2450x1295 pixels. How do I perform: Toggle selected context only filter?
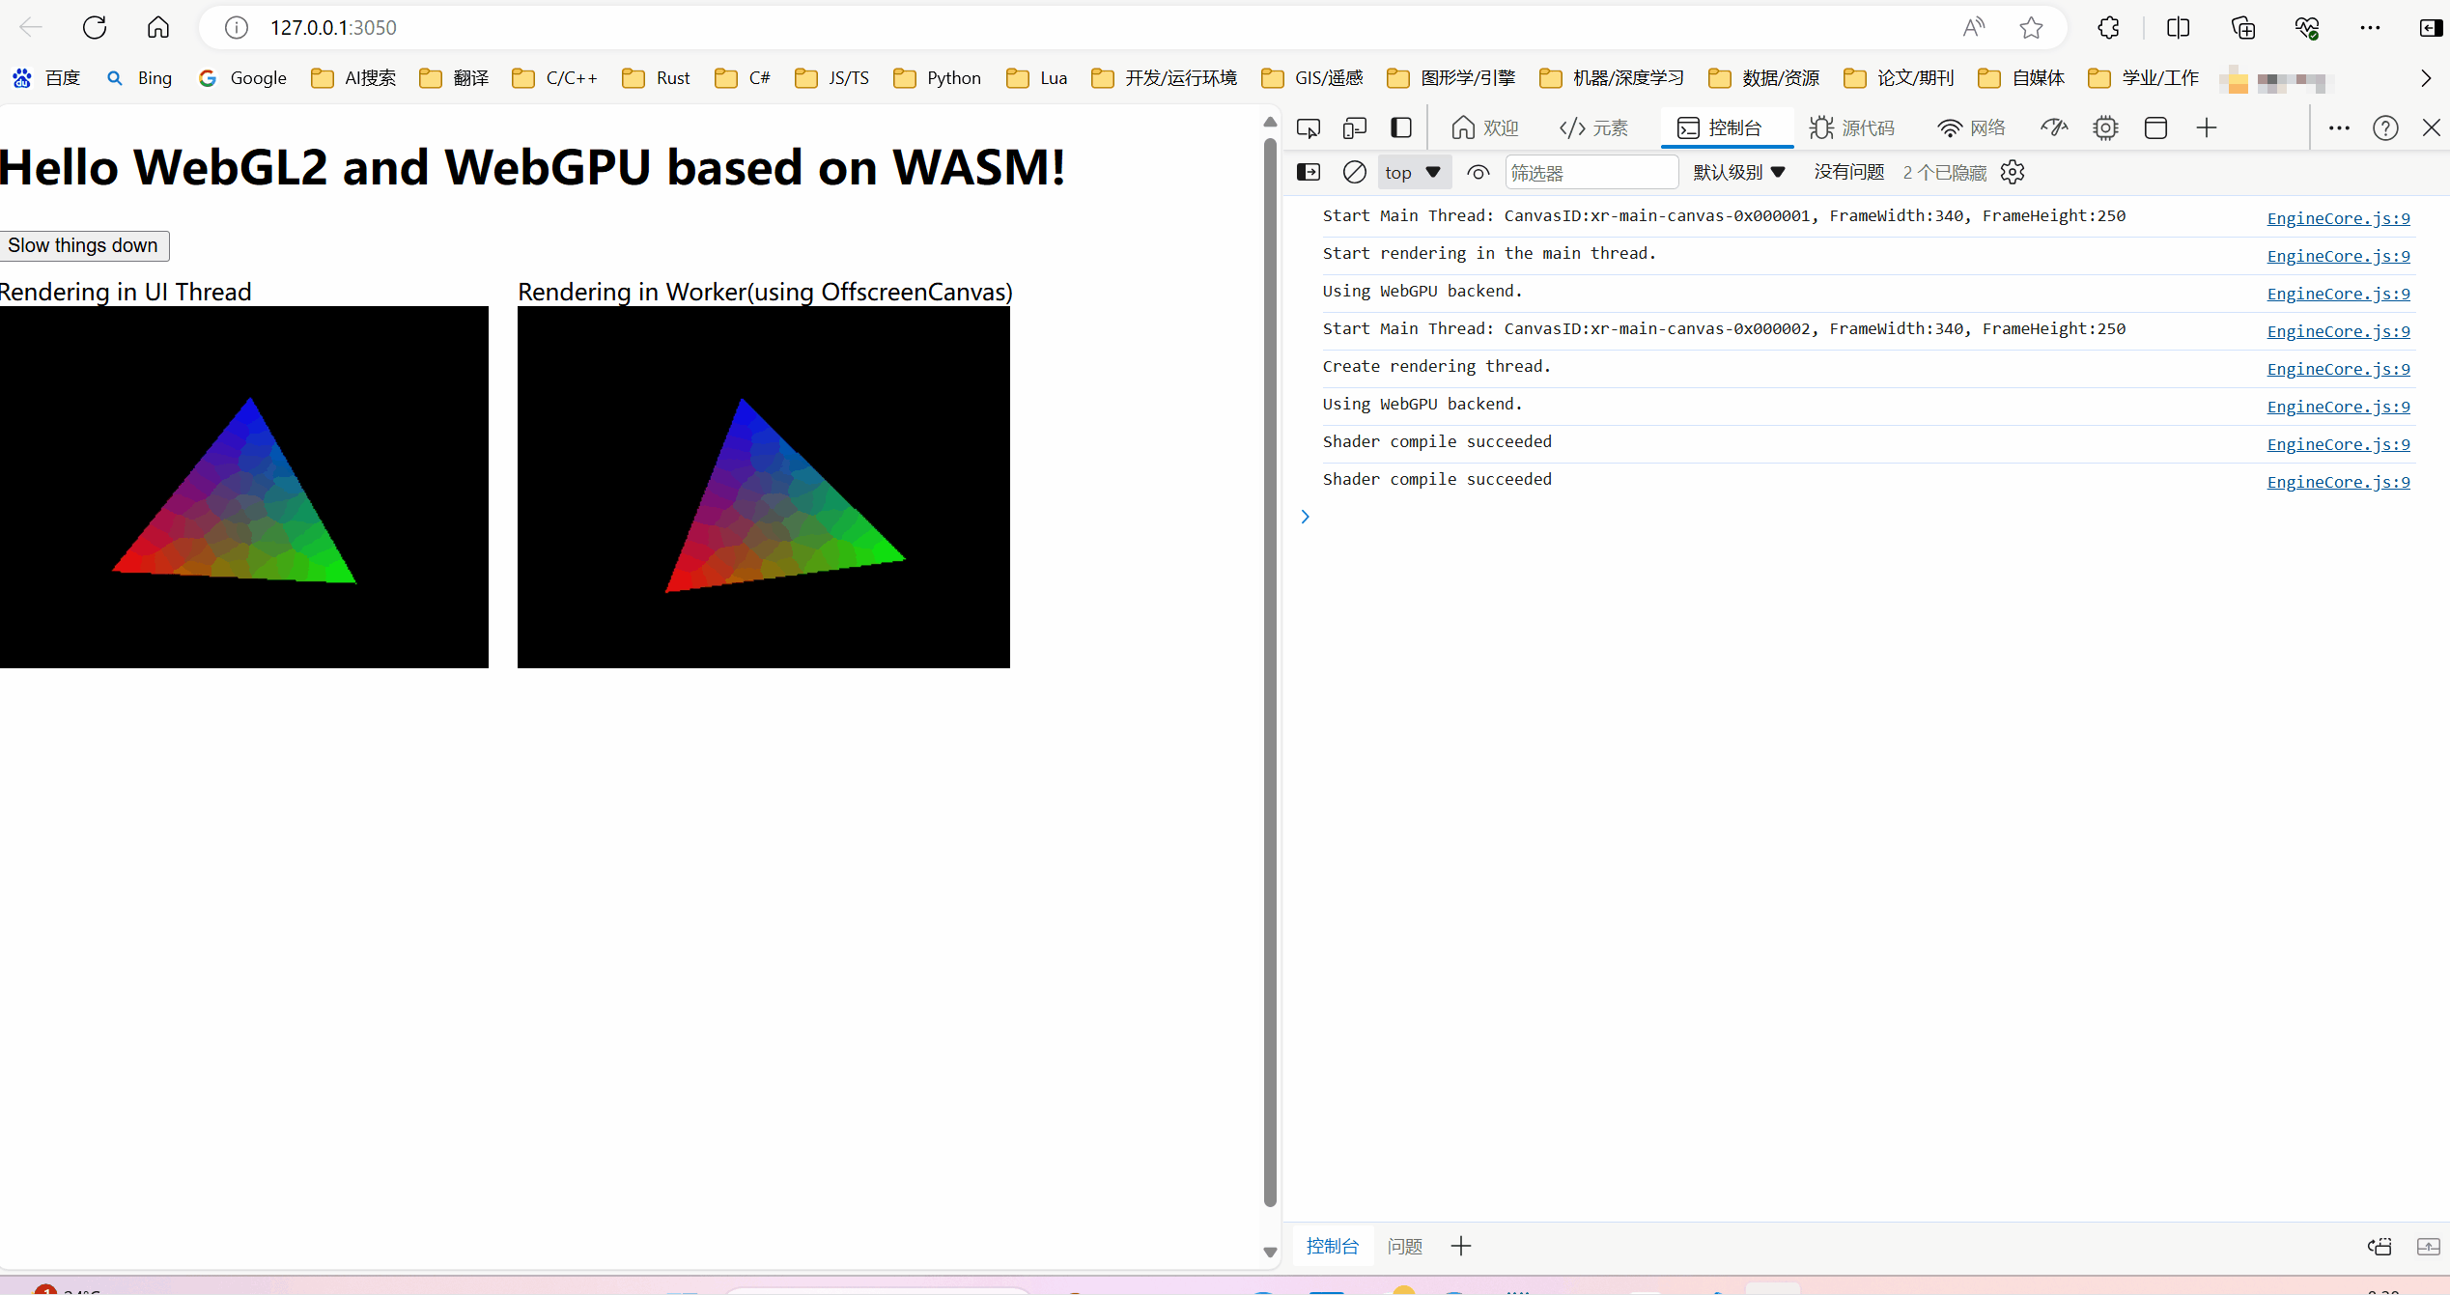tap(1478, 172)
